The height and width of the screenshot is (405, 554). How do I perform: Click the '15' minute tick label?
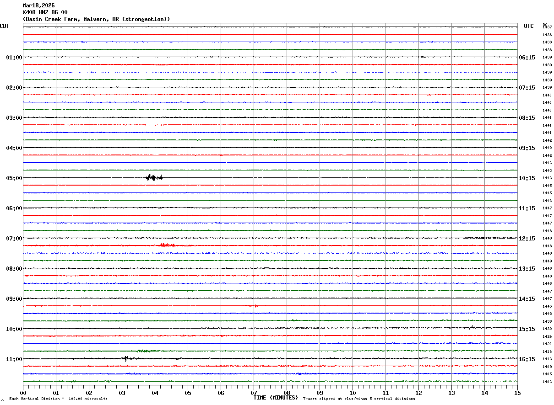[x=517, y=393]
